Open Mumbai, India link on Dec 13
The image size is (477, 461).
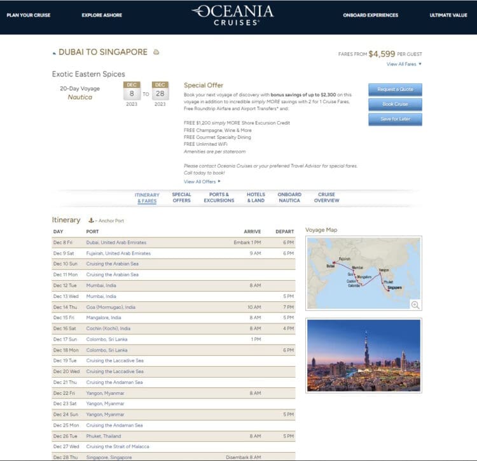point(101,296)
